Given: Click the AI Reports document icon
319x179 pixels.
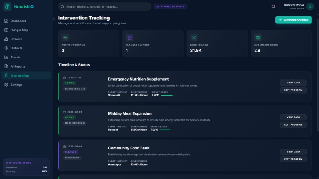Looking at the screenshot, I should tap(6, 66).
